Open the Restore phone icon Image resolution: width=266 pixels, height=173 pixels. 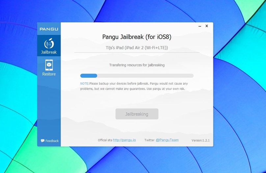[x=49, y=65]
